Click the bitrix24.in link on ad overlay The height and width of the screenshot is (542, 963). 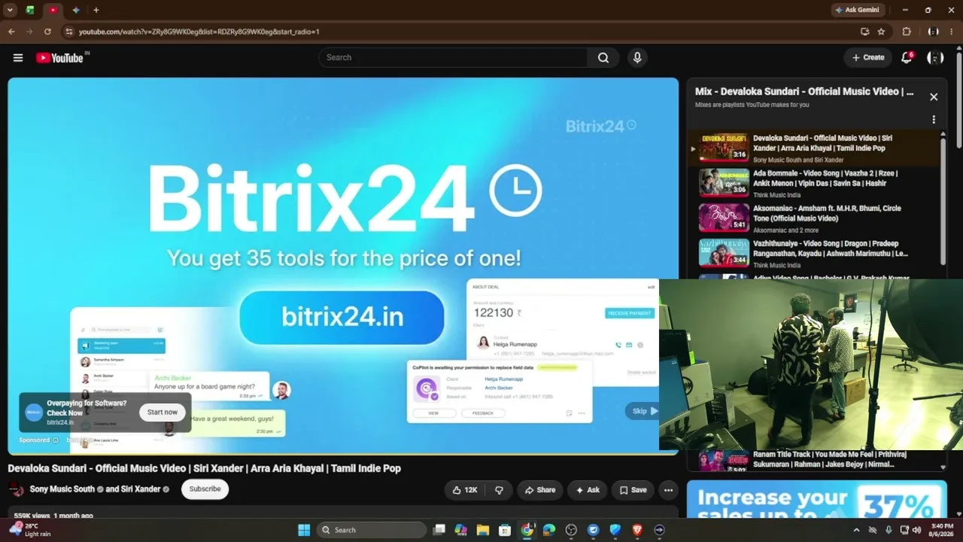[x=60, y=423]
